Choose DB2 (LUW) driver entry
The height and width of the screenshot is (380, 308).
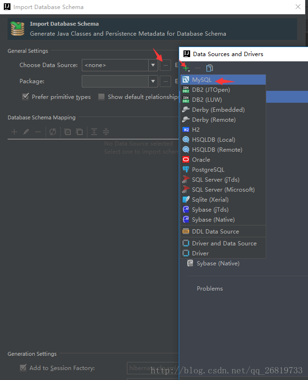[223, 99]
